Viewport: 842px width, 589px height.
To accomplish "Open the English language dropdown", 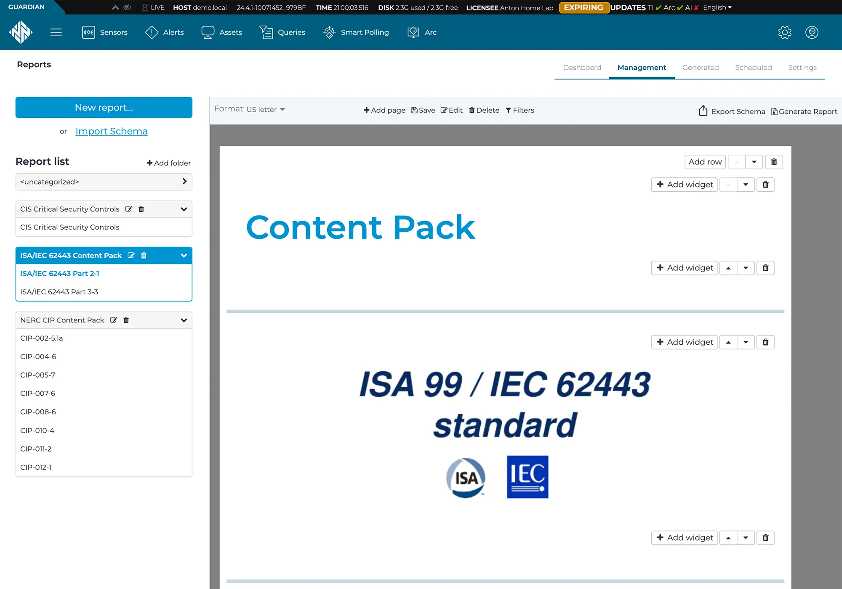I will point(717,8).
